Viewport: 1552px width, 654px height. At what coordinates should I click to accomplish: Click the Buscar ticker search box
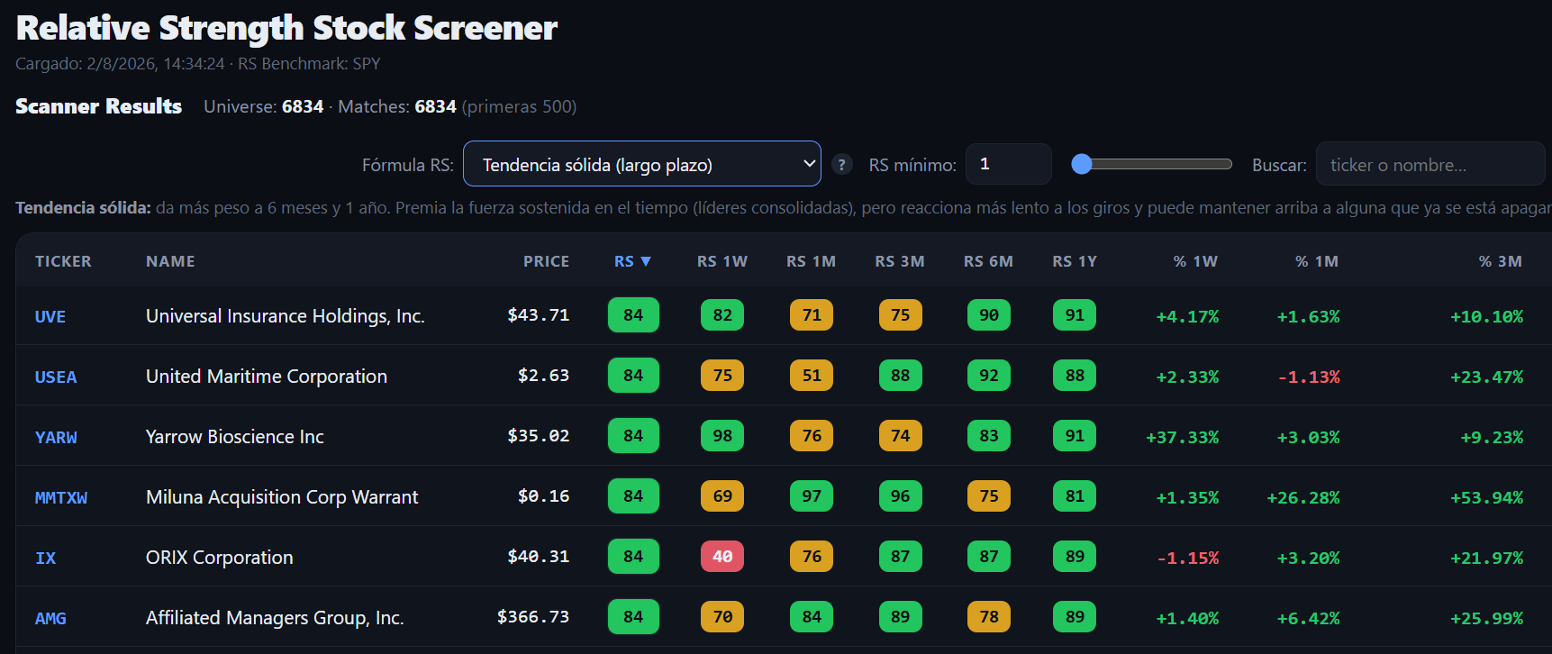click(x=1429, y=164)
